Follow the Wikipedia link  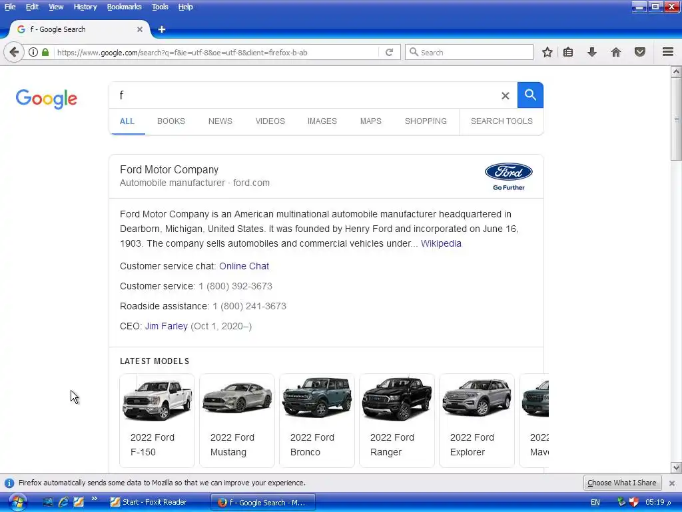[441, 244]
